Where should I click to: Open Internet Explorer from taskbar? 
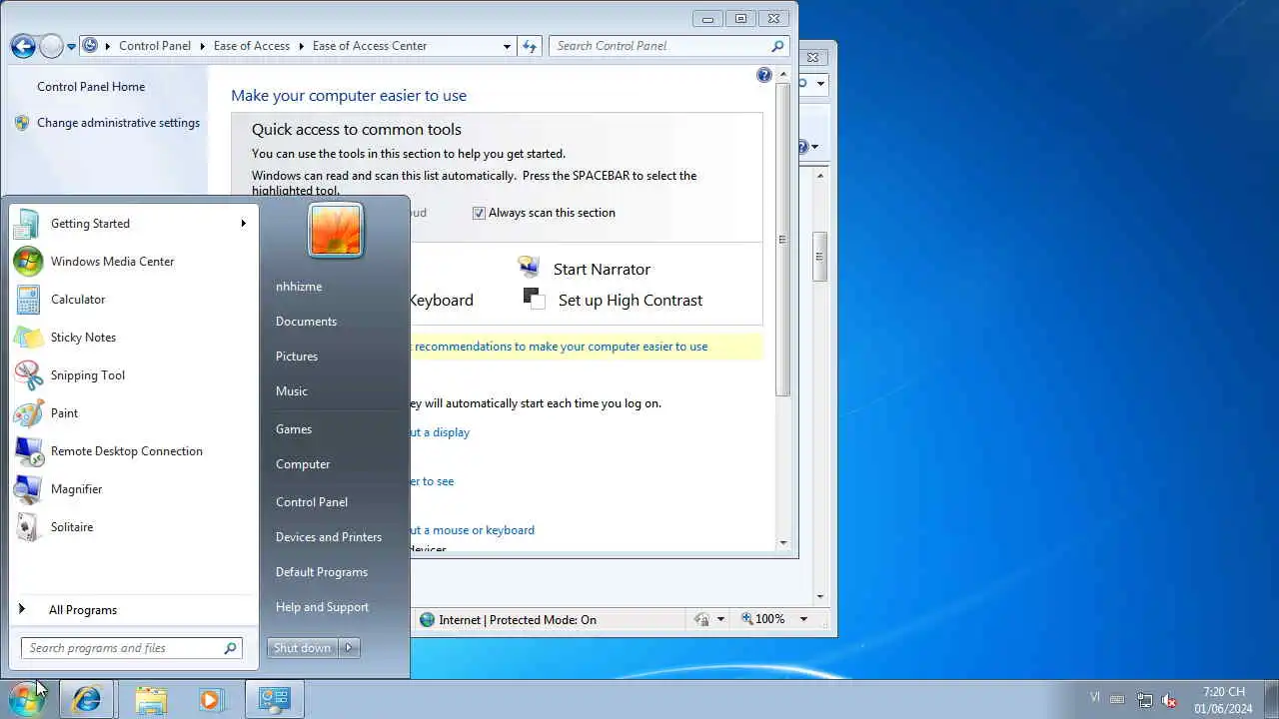pos(87,700)
